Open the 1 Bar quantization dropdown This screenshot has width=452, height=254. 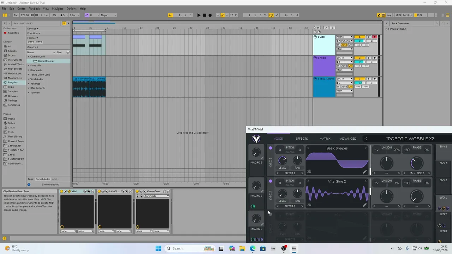point(74,15)
